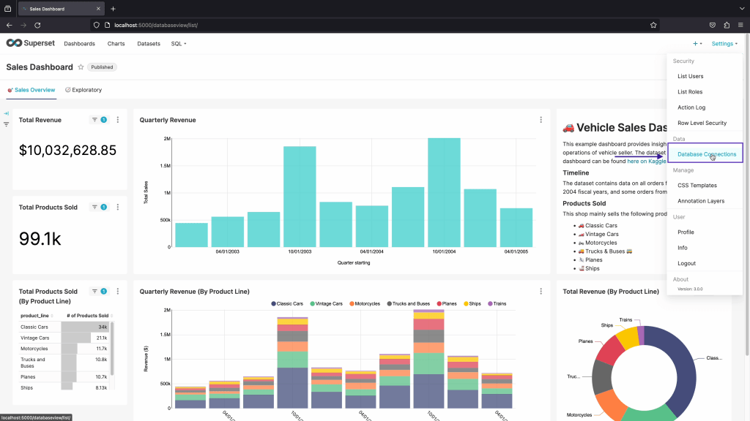750x421 pixels.
Task: Switch to the Exploratory tab
Action: point(83,90)
